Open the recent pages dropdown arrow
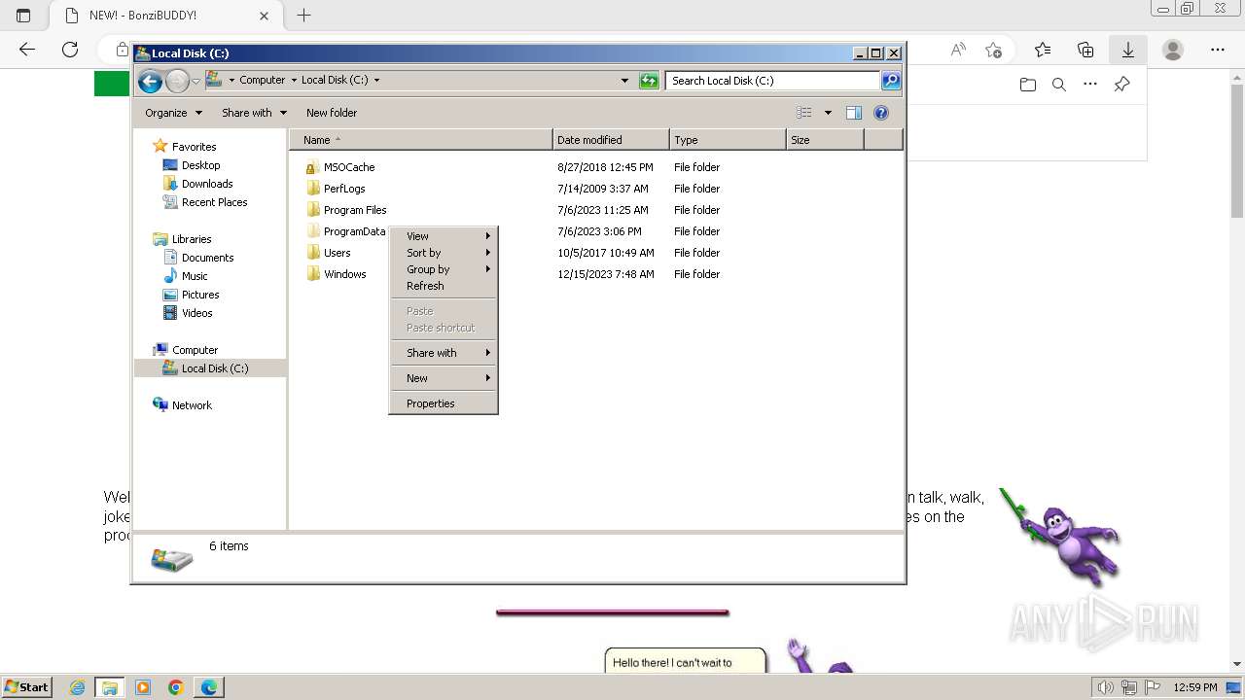1245x700 pixels. click(x=196, y=82)
